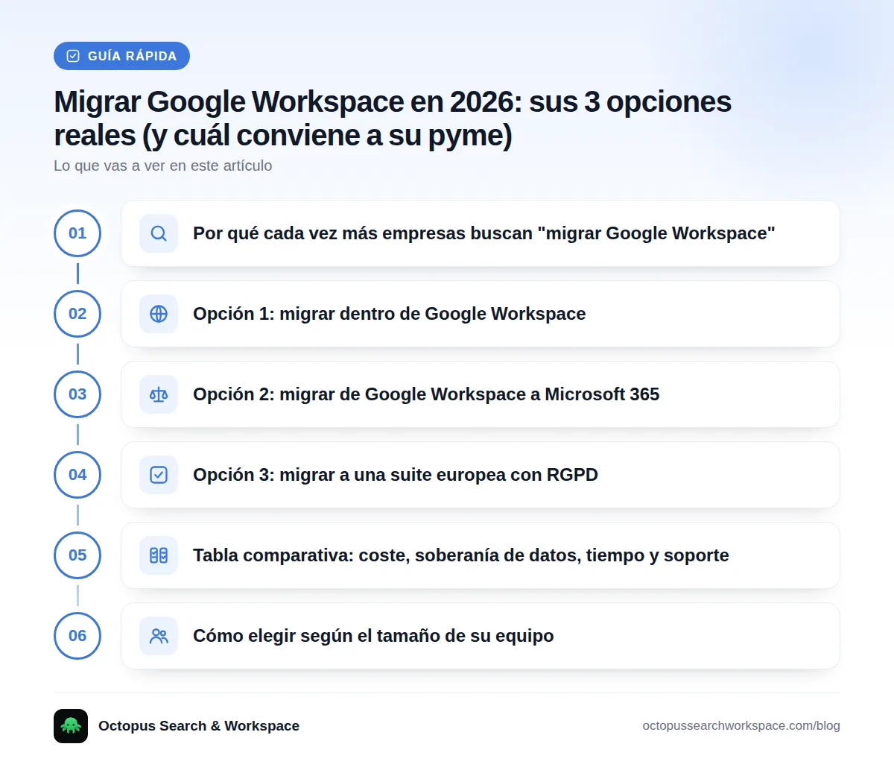Open "Tabla comparativa: coste, soberanía de datos" item
The image size is (894, 779).
click(481, 555)
